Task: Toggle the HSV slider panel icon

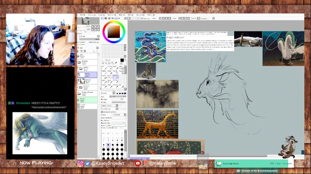Action: [109, 18]
